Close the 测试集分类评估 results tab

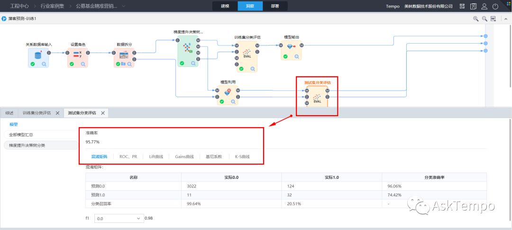102,113
